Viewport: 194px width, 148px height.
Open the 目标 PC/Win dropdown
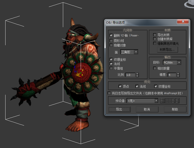coord(172,63)
